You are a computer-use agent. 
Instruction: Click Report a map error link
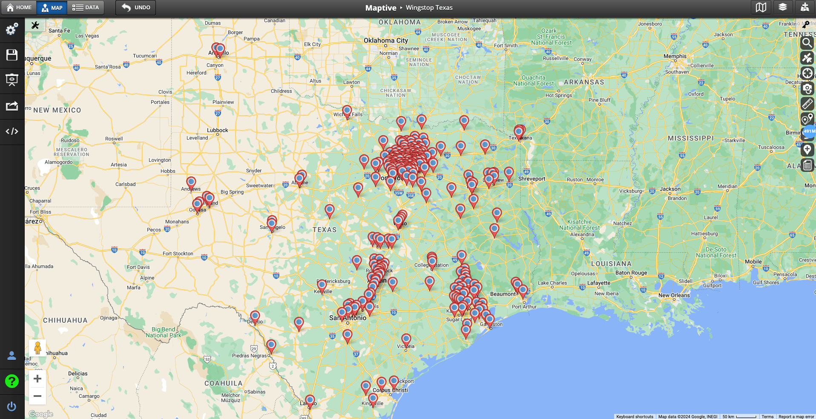(x=796, y=416)
